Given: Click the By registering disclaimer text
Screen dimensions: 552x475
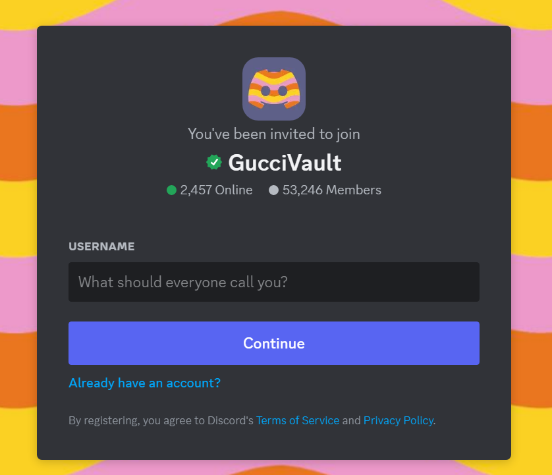Looking at the screenshot, I should tap(252, 420).
